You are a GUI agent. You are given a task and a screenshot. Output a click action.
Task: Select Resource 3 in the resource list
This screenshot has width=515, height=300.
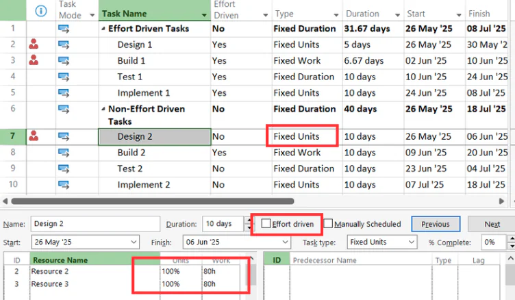click(50, 284)
